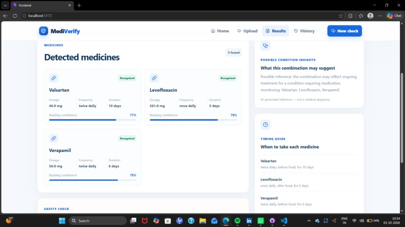Open the GitHub Desktop taskbar icon
The width and height of the screenshot is (405, 227).
tap(272, 221)
